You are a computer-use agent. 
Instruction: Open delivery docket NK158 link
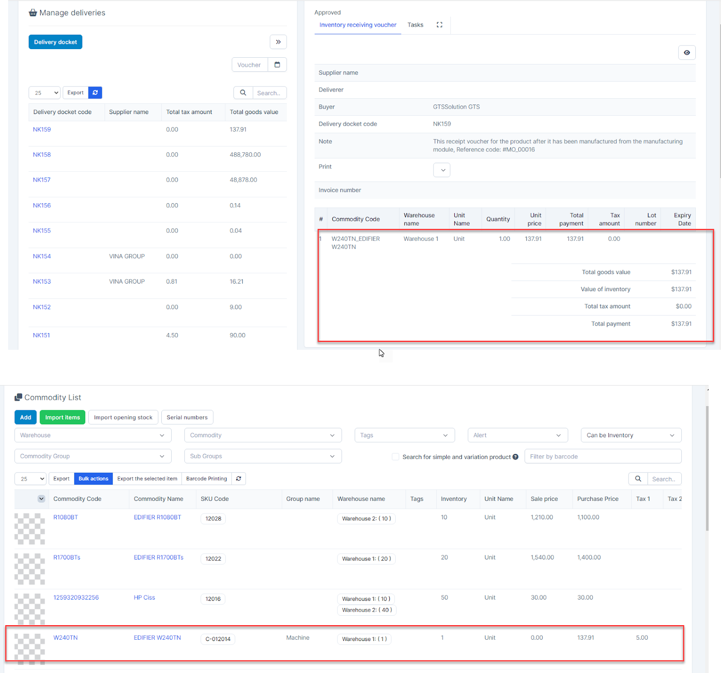[42, 155]
